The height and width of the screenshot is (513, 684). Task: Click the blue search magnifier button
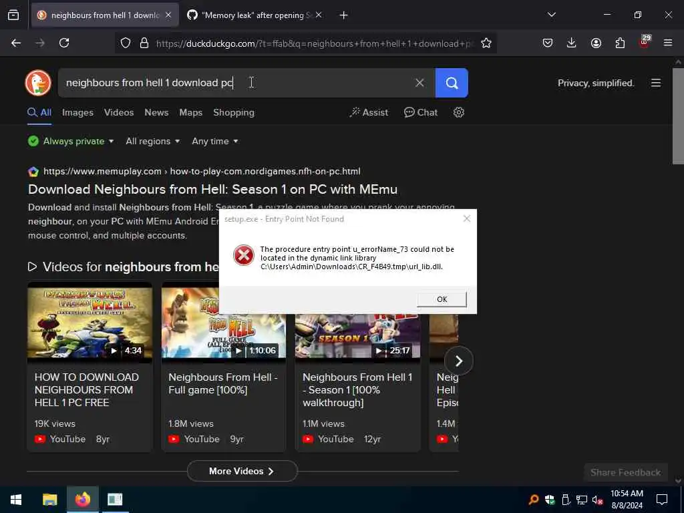452,82
